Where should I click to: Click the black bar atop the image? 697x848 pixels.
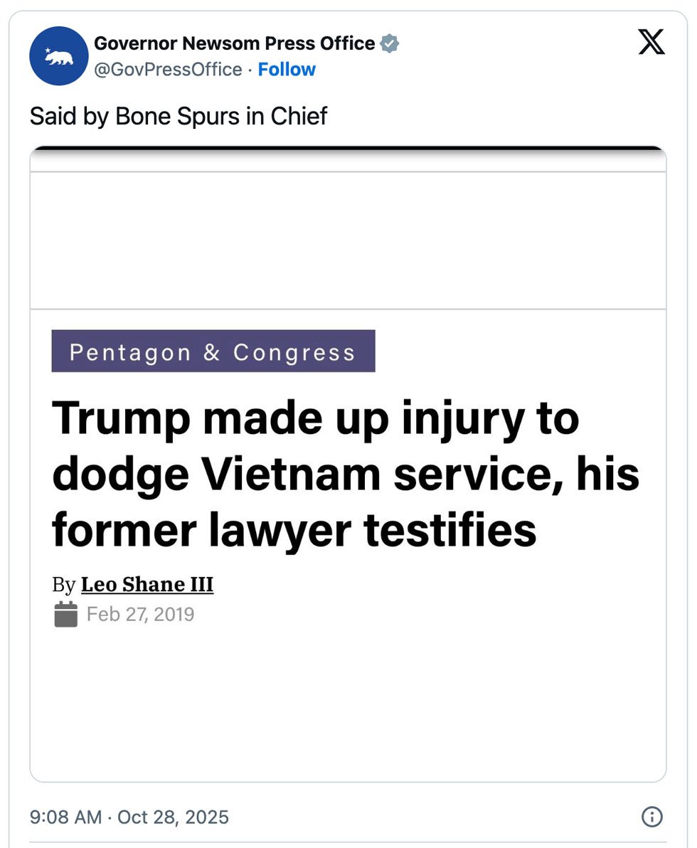point(347,149)
